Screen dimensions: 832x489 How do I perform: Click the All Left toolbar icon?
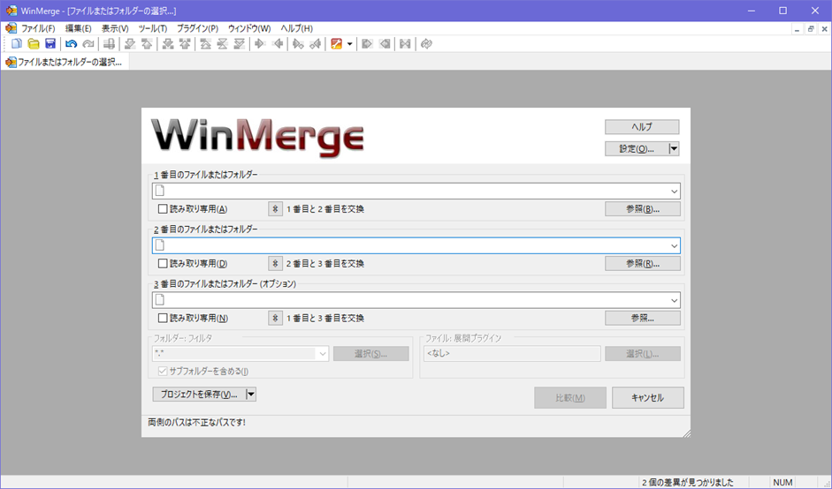pyautogui.click(x=385, y=44)
